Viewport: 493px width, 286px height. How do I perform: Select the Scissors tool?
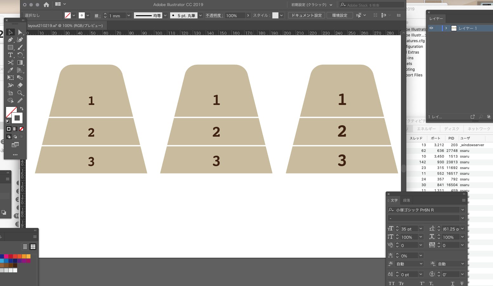[x=10, y=63]
